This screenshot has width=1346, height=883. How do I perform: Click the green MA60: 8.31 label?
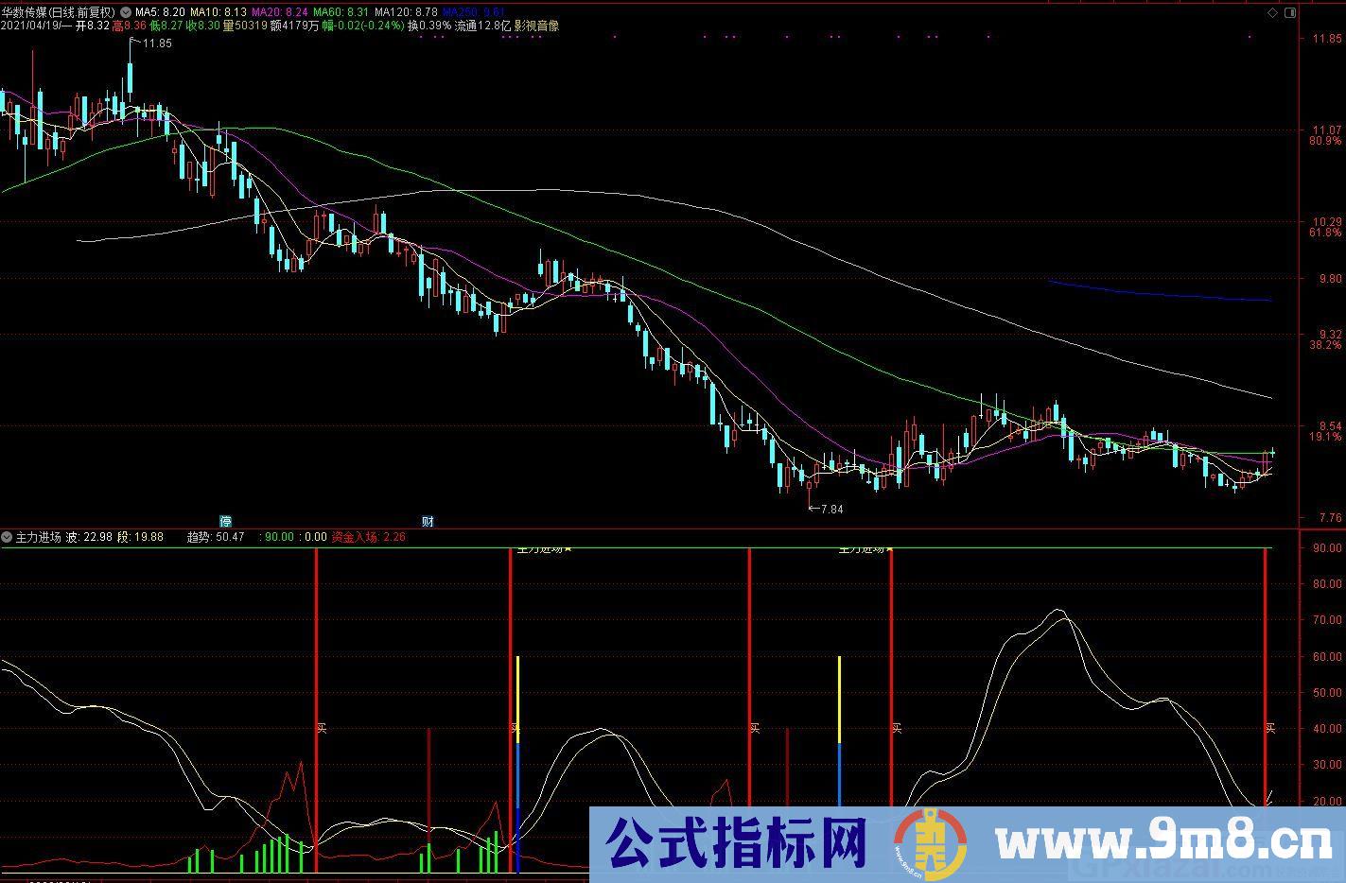click(x=341, y=12)
